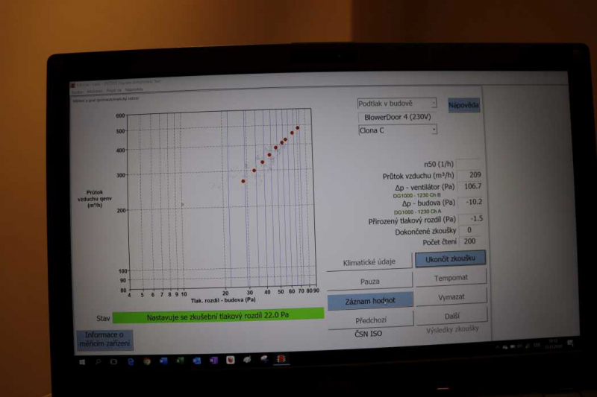Select the active red measurement app taskbar icon

point(281,360)
